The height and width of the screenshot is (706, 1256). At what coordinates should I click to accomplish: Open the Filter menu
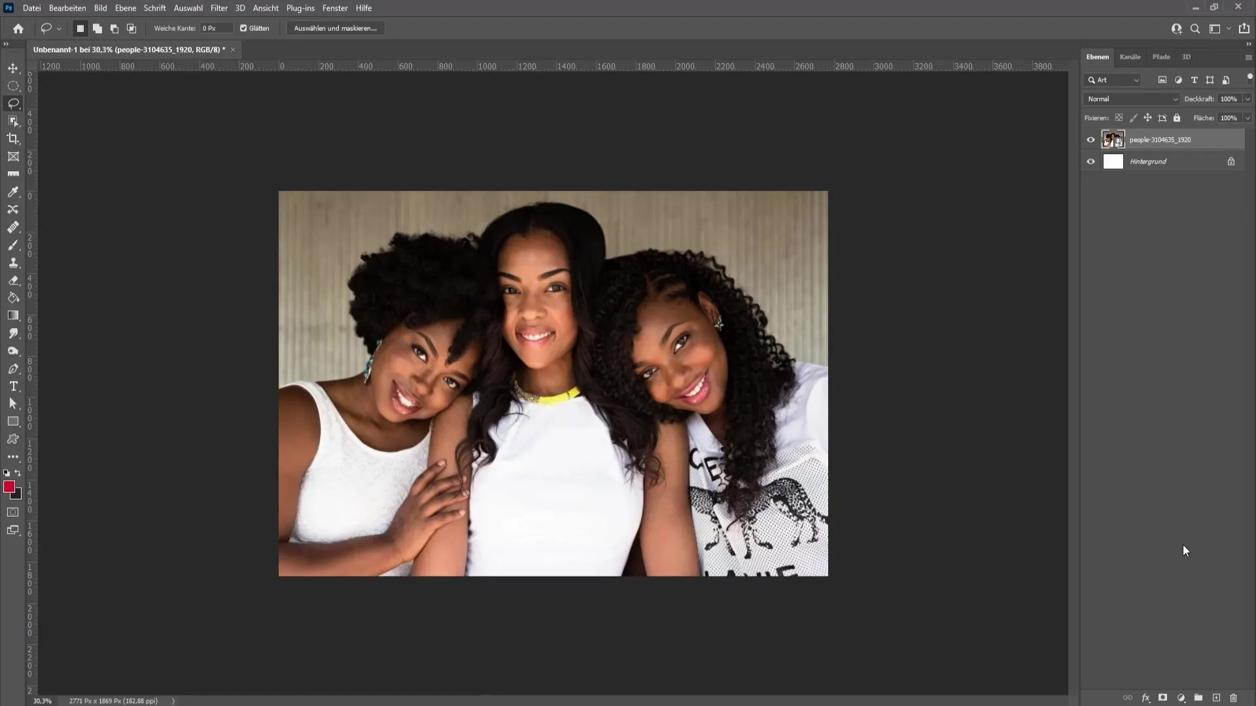[218, 8]
